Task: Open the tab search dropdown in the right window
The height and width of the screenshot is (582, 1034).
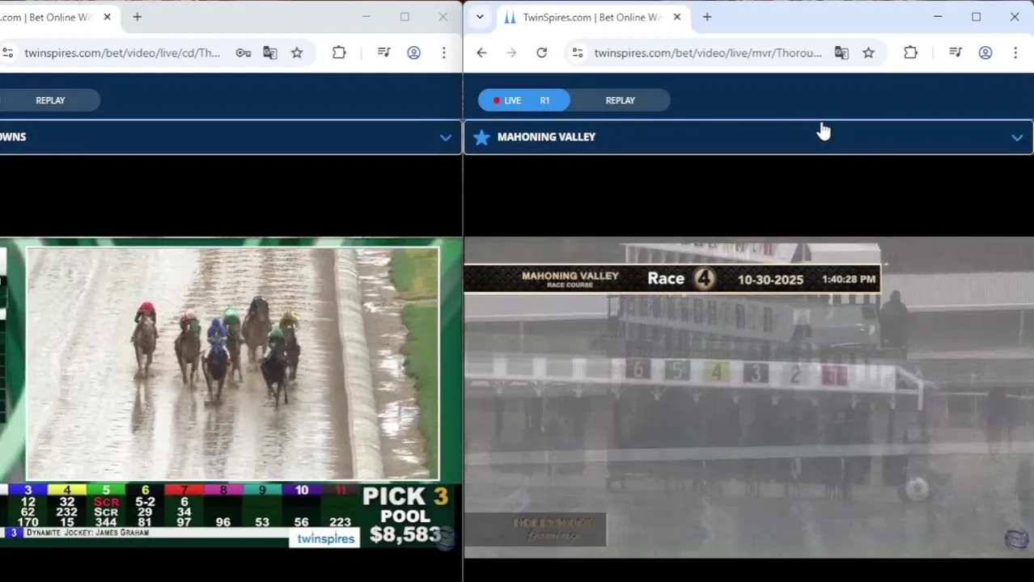Action: click(480, 16)
